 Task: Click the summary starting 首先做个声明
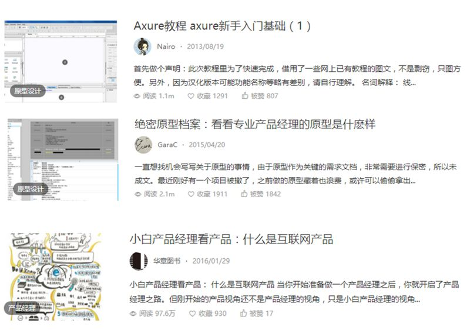297,75
